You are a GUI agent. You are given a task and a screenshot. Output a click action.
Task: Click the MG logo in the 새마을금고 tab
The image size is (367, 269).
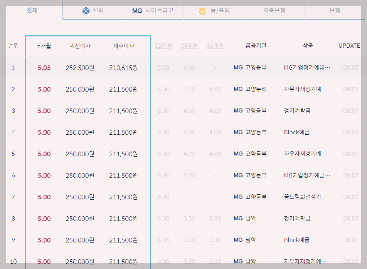[137, 11]
